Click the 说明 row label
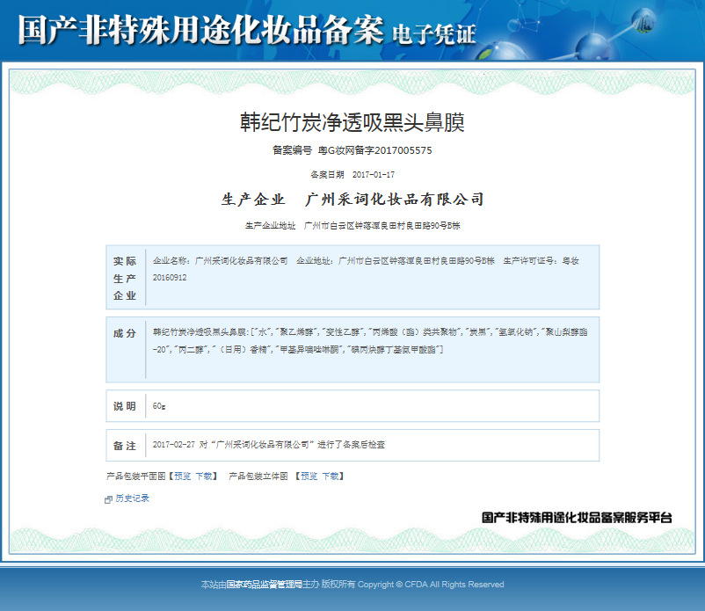This screenshot has width=705, height=611. click(x=125, y=406)
